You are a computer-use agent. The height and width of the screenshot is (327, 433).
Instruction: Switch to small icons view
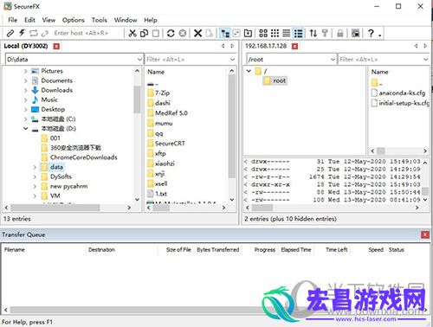coord(275,33)
